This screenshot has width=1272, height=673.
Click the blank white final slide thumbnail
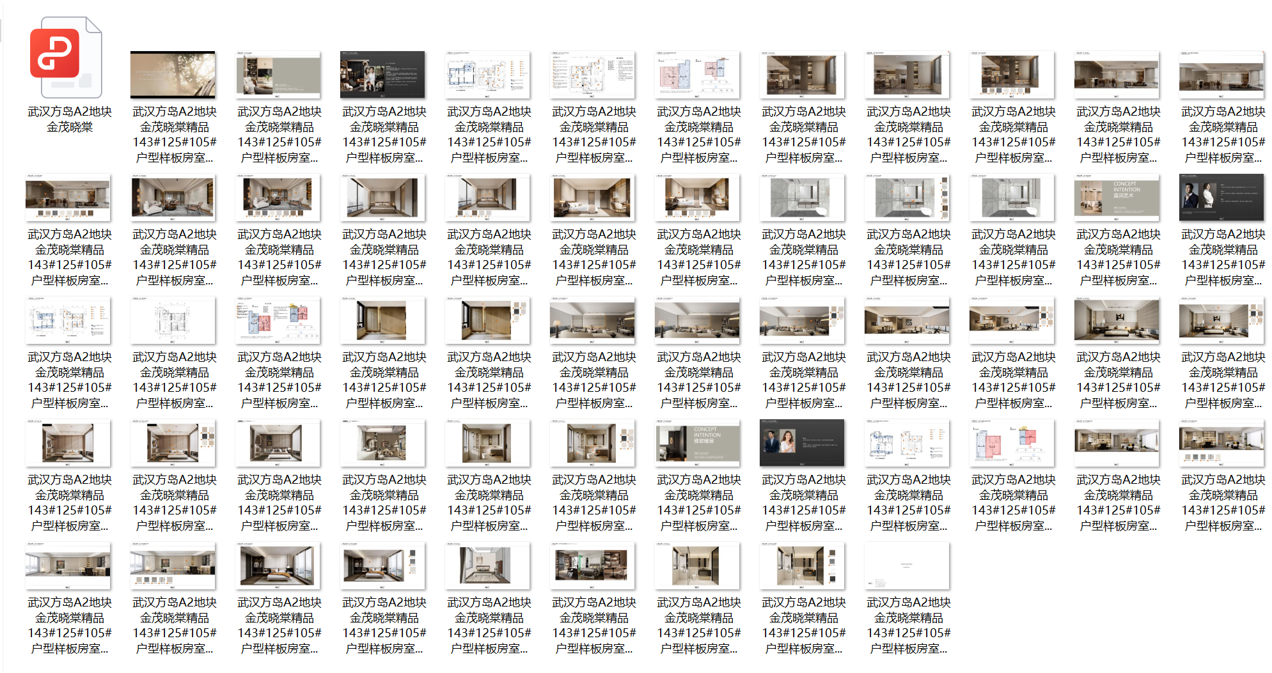pos(907,566)
